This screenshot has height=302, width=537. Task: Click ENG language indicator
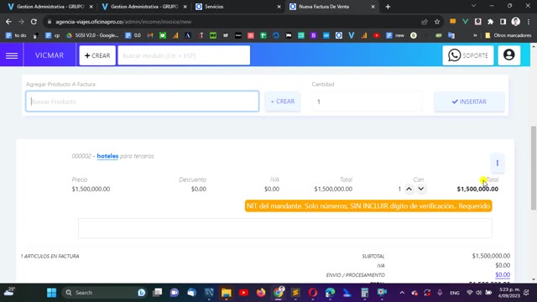(455, 293)
